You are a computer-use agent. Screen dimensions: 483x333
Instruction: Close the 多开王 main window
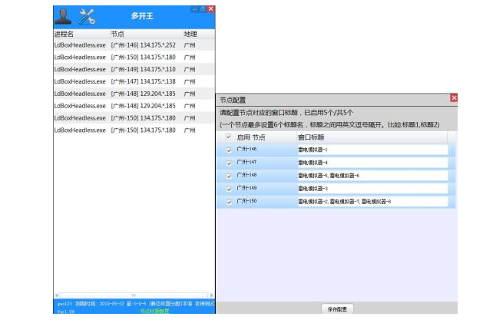(x=210, y=9)
